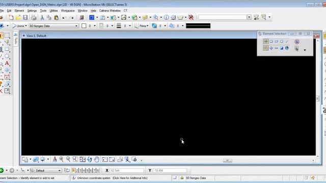
Task: Toggle view 6 button
Action: 91,171
